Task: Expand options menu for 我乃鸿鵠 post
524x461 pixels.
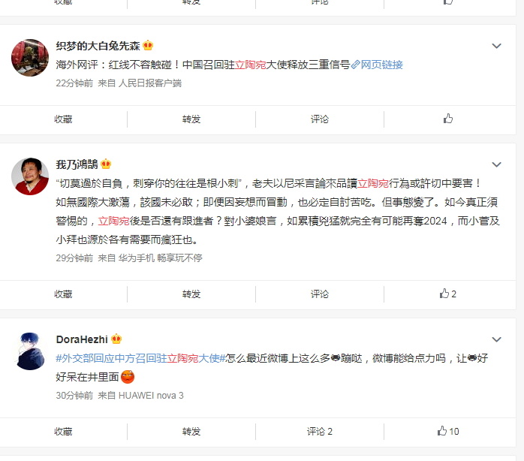Action: (496, 164)
